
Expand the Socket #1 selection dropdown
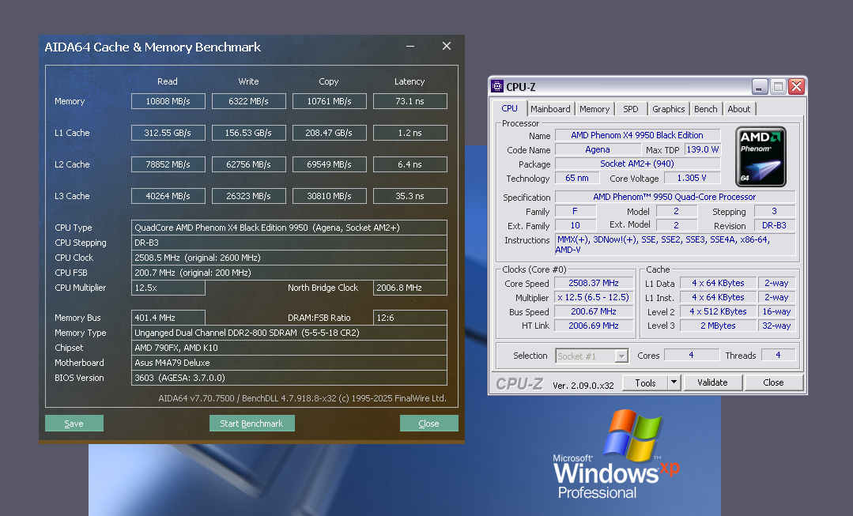tap(621, 356)
